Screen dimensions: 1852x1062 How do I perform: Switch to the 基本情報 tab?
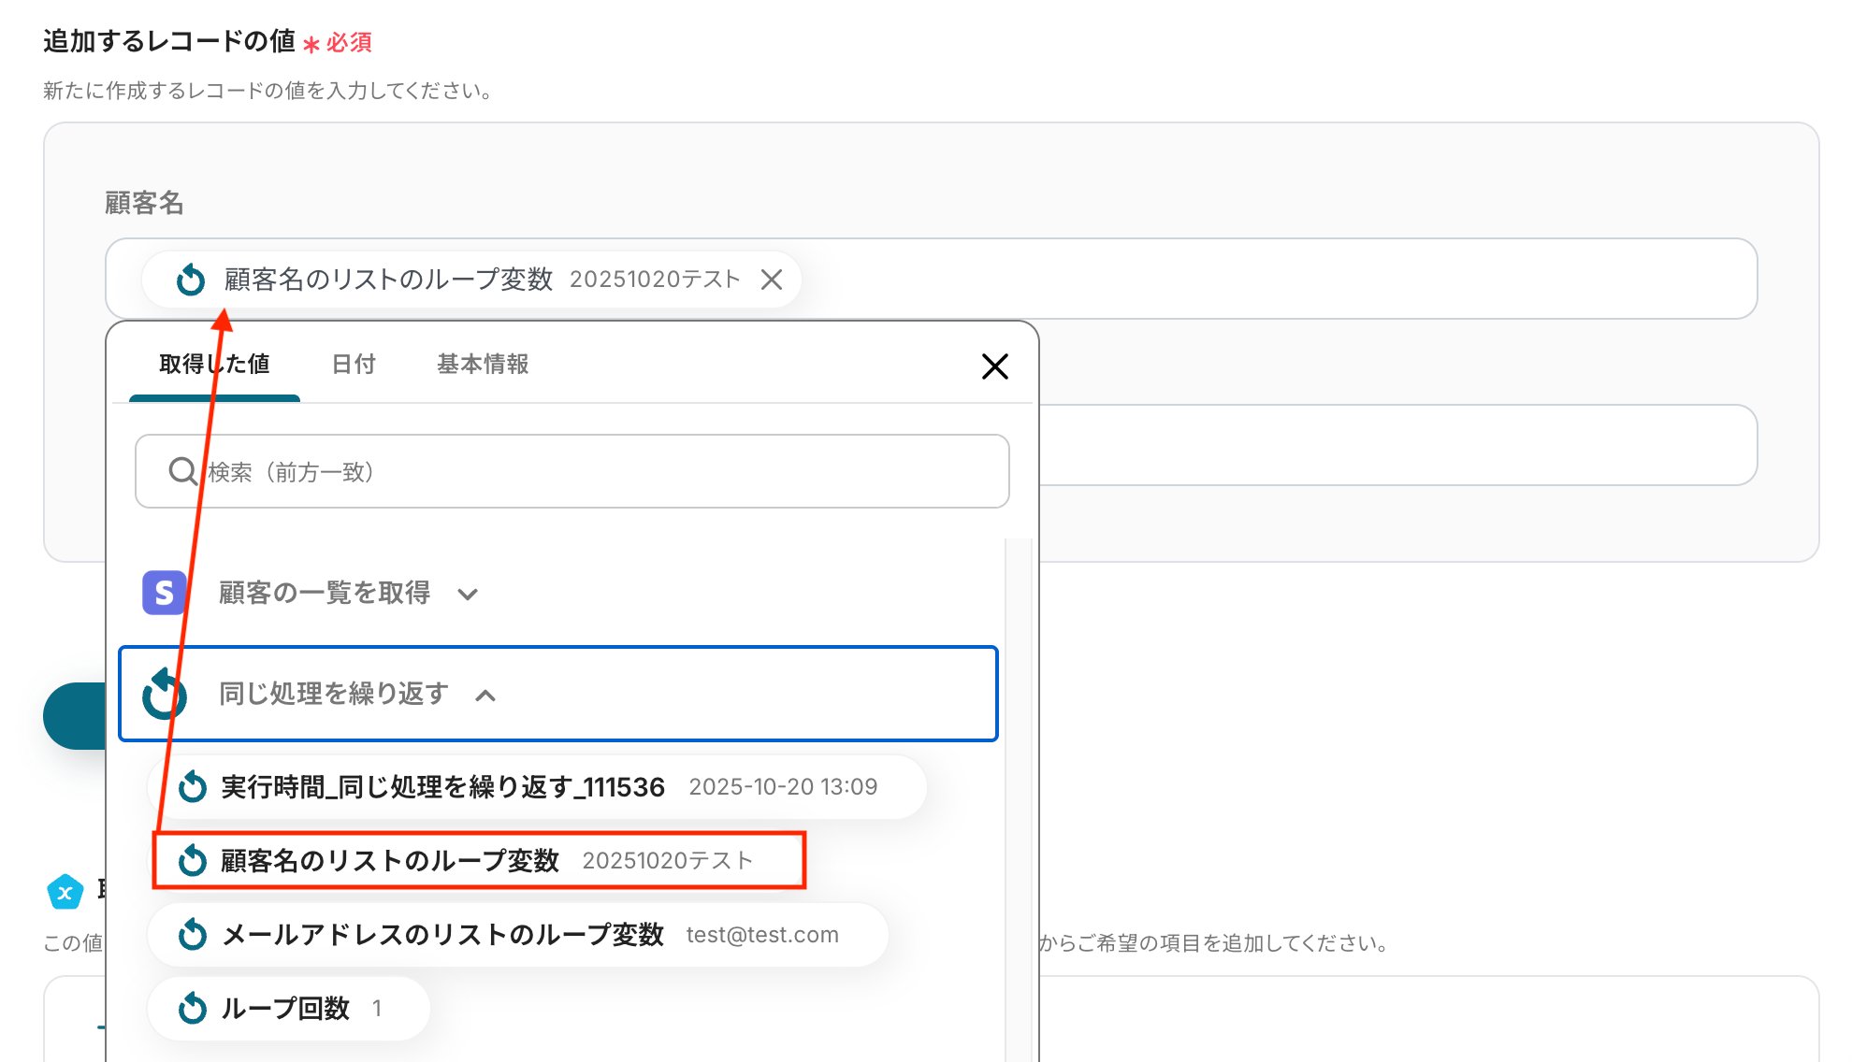(x=483, y=364)
